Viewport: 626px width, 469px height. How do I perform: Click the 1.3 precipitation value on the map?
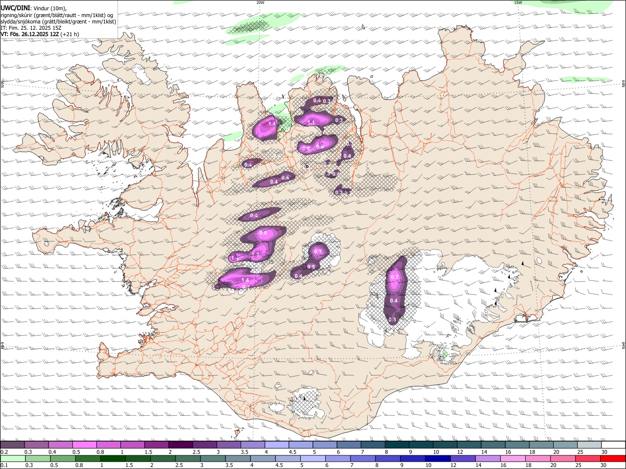(255, 255)
